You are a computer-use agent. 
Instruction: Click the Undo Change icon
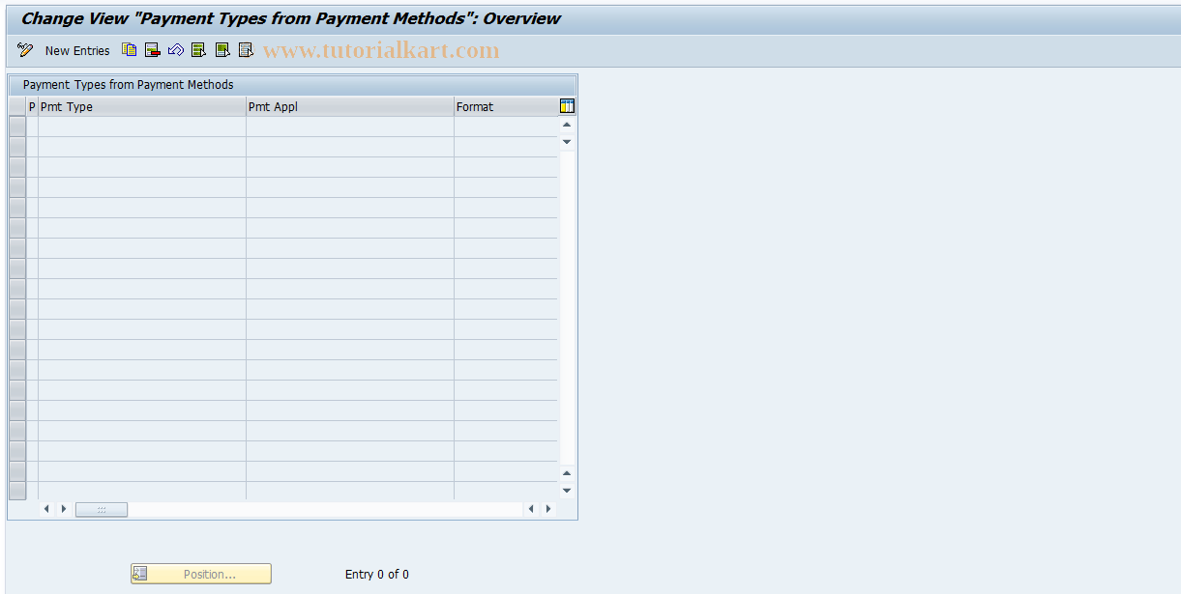click(x=176, y=50)
